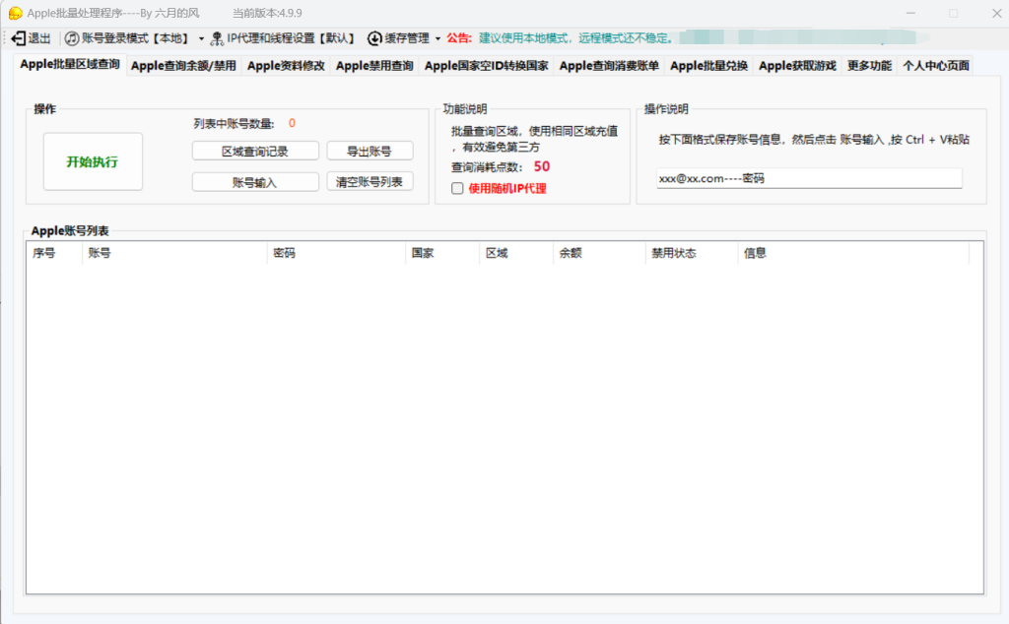Click the exit door icon in toolbar
Viewport: 1009px width, 624px height.
point(19,38)
